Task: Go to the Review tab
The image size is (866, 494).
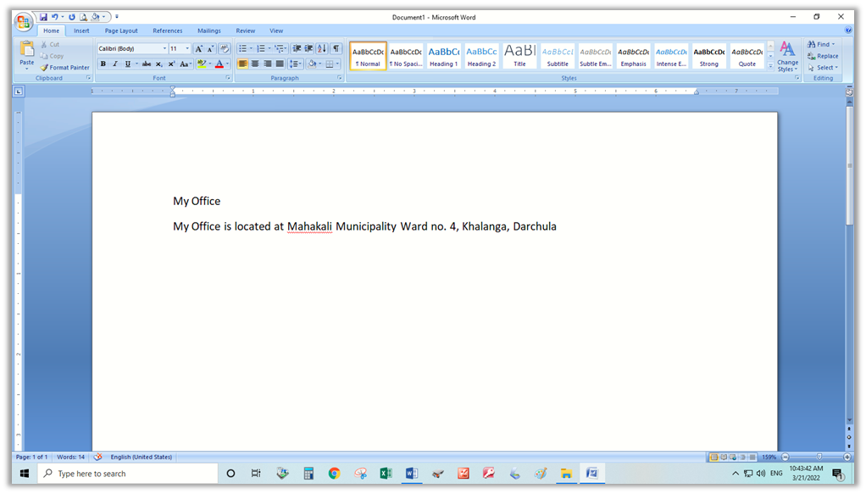Action: click(245, 31)
